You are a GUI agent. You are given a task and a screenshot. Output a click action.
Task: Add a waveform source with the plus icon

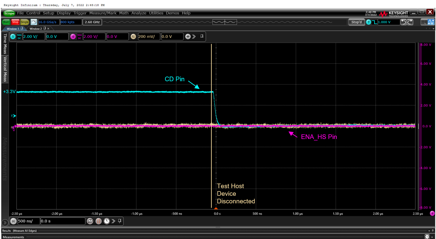[188, 36]
